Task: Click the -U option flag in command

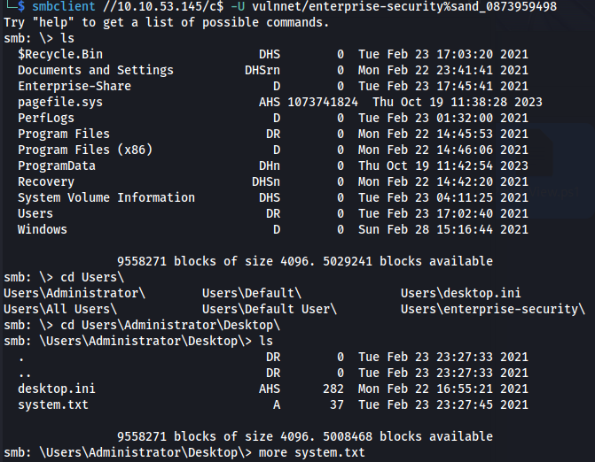Action: click(238, 6)
